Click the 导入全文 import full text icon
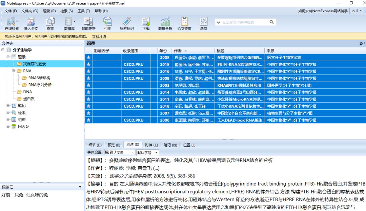The height and width of the screenshot is (211, 366). pyautogui.click(x=31, y=24)
